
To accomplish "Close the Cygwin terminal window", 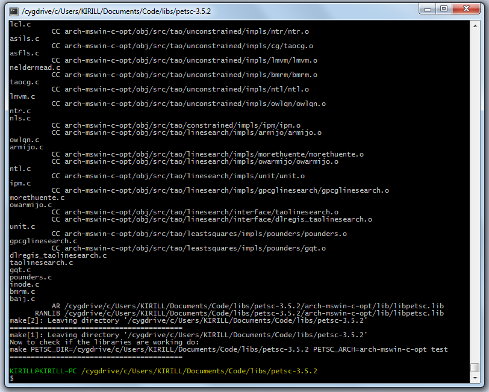I will pyautogui.click(x=466, y=9).
